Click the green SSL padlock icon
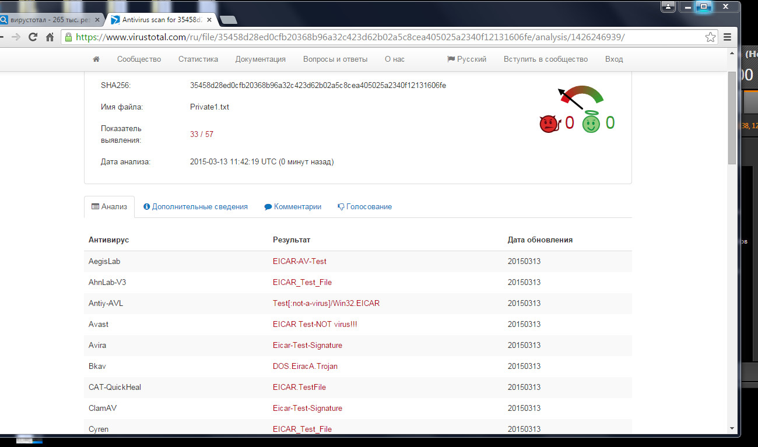This screenshot has height=447, width=758. tap(69, 37)
